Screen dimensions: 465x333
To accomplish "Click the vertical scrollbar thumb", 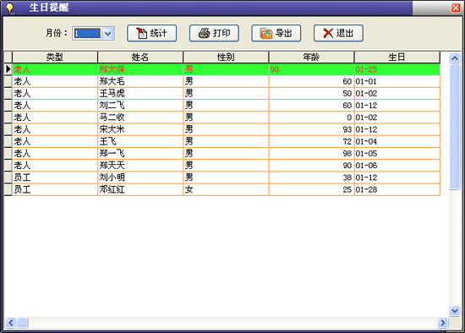I will click(x=454, y=127).
